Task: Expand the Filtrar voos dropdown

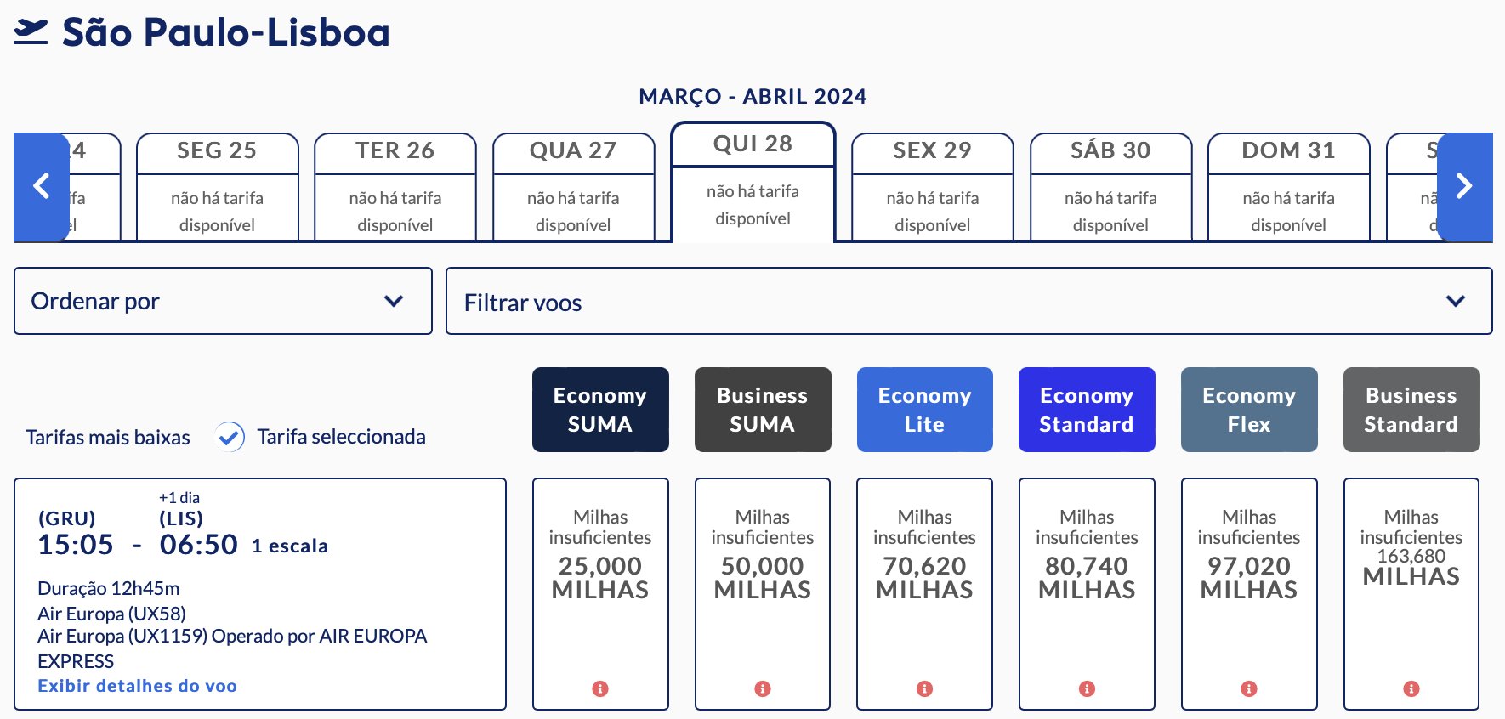Action: [x=969, y=301]
